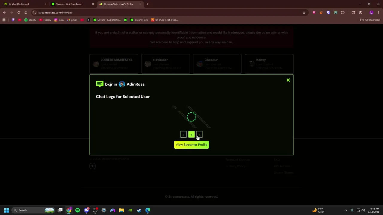Open gmail bookmark

point(72,20)
